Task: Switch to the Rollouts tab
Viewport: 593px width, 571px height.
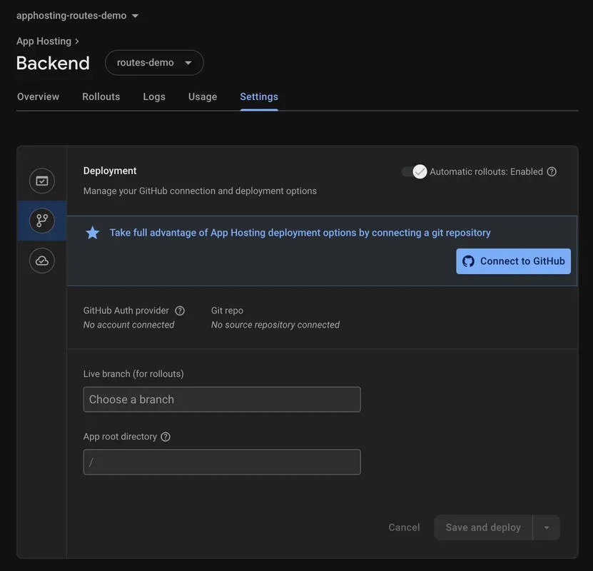Action: [101, 97]
